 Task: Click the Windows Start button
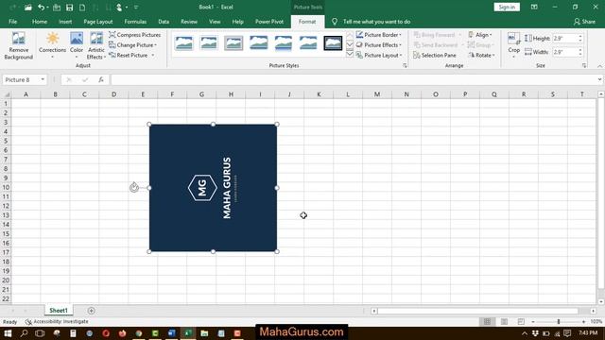point(8,333)
